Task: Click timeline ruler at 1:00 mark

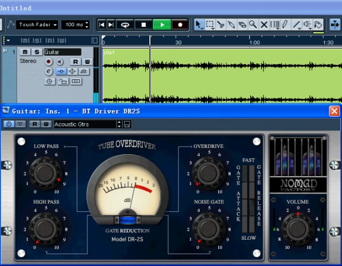Action: click(254, 42)
